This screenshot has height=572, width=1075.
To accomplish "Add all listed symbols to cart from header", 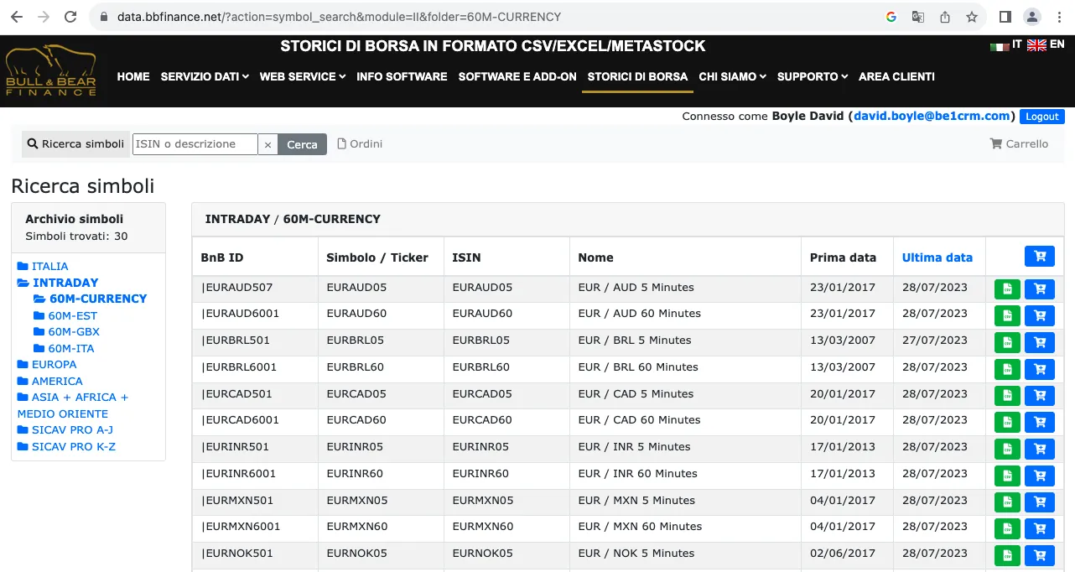I will point(1040,257).
